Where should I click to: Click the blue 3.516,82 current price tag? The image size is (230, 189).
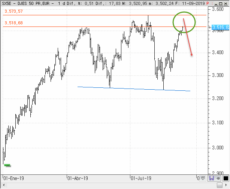pos(221,27)
